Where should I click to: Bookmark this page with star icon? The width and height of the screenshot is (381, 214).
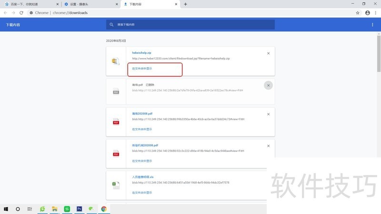pos(358,13)
